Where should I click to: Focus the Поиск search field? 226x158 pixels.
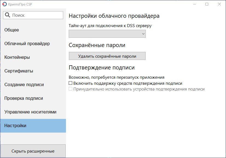tap(33, 15)
